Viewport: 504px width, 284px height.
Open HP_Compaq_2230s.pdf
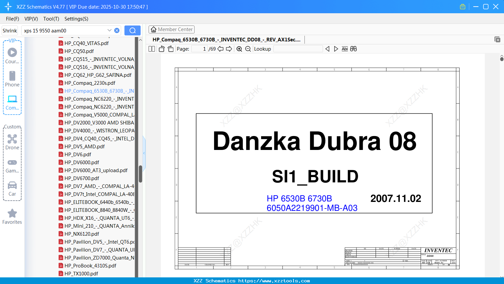click(x=90, y=83)
